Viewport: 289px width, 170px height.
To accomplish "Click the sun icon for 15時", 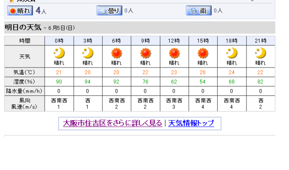I will pos(203,53).
